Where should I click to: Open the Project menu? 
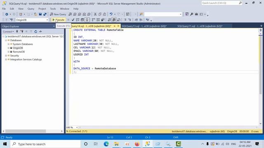42,9
